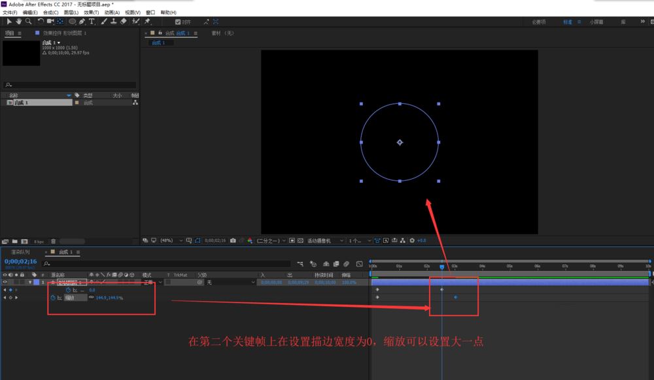
Task: Click the scale keyframe near 03s
Action: pos(455,297)
